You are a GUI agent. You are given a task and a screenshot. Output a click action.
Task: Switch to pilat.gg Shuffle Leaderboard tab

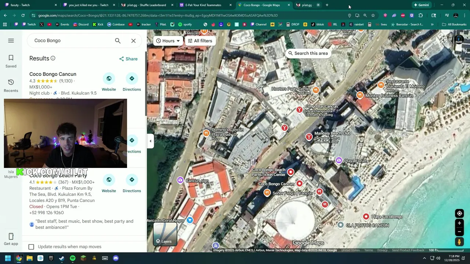click(x=147, y=5)
